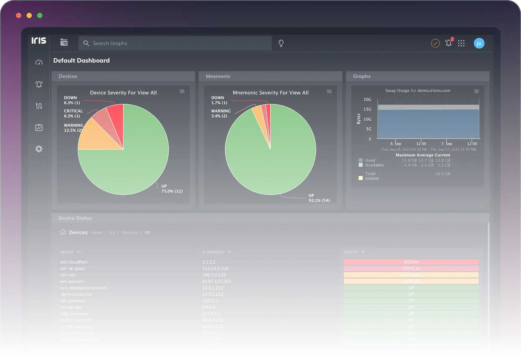Image resolution: width=521 pixels, height=356 pixels.
Task: Click the Views breadcrumb link
Action: point(97,233)
